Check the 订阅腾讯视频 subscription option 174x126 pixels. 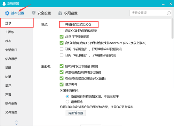click(x=62, y=49)
